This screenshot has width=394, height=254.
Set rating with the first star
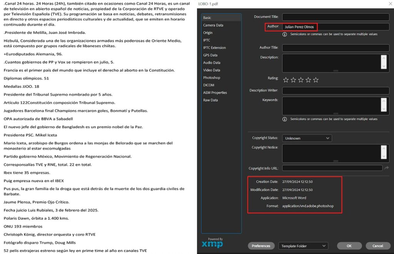[x=286, y=80]
